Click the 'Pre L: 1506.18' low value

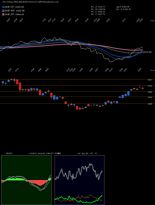pyautogui.click(x=98, y=11)
